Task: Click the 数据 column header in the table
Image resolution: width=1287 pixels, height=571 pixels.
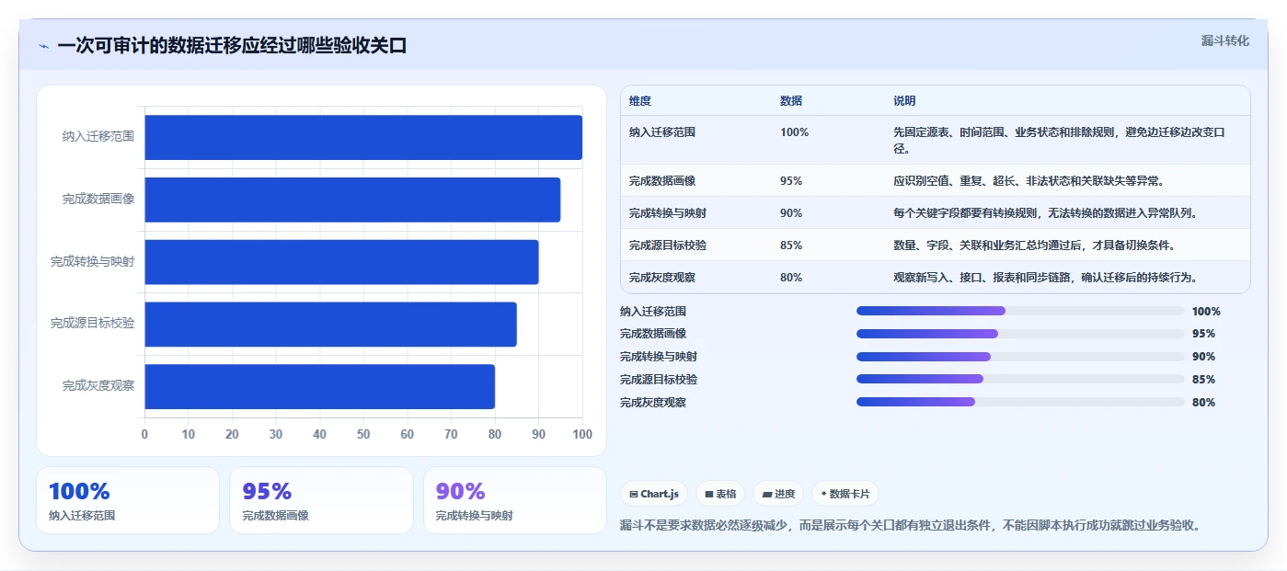Action: [x=791, y=101]
